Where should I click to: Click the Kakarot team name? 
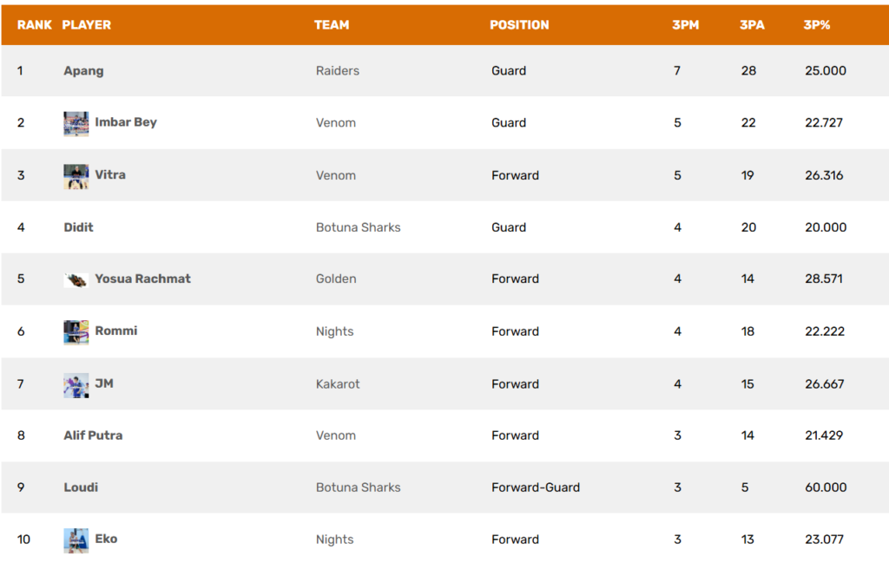click(338, 384)
